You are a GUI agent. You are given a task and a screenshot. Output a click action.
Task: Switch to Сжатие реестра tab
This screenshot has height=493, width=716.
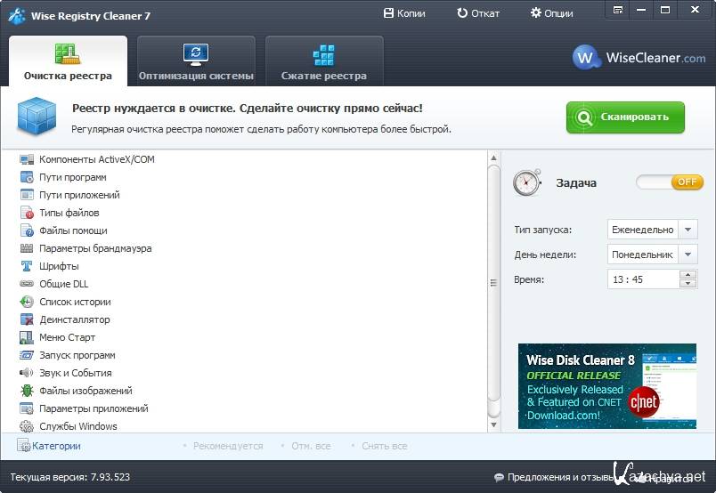[324, 61]
